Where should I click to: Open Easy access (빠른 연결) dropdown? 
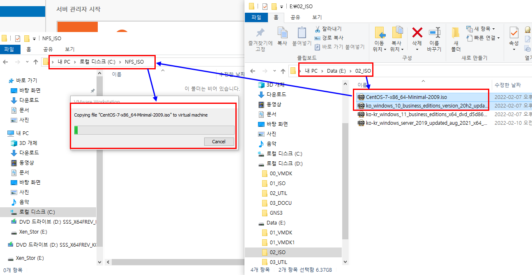click(483, 38)
